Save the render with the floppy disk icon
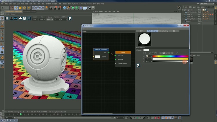Viewport: 217px width, 122px height. [25, 18]
